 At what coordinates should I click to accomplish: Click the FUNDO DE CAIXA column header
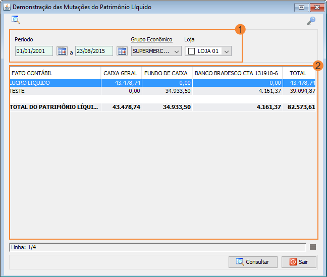pos(166,73)
